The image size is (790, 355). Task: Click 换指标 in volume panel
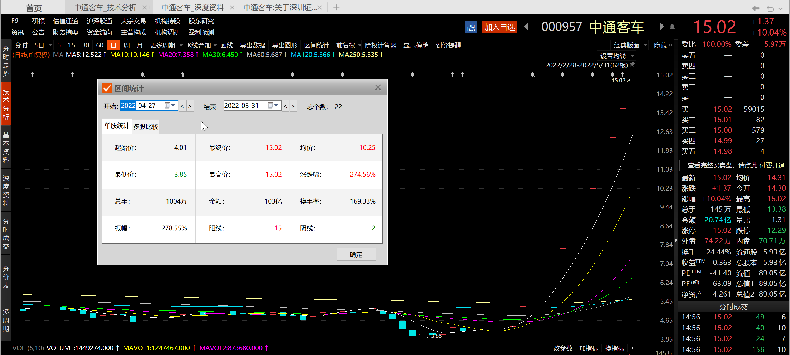point(614,348)
